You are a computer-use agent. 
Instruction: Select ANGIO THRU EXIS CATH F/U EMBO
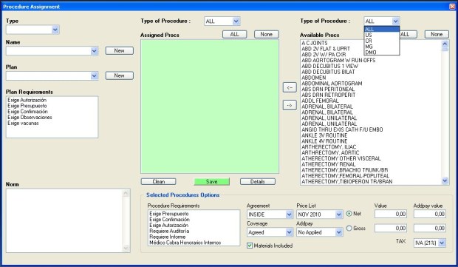[x=342, y=129]
